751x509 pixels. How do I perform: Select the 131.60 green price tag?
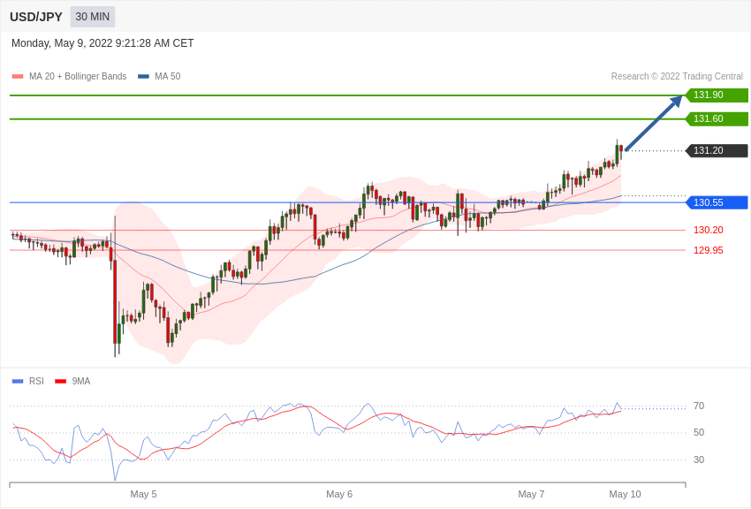pos(717,119)
